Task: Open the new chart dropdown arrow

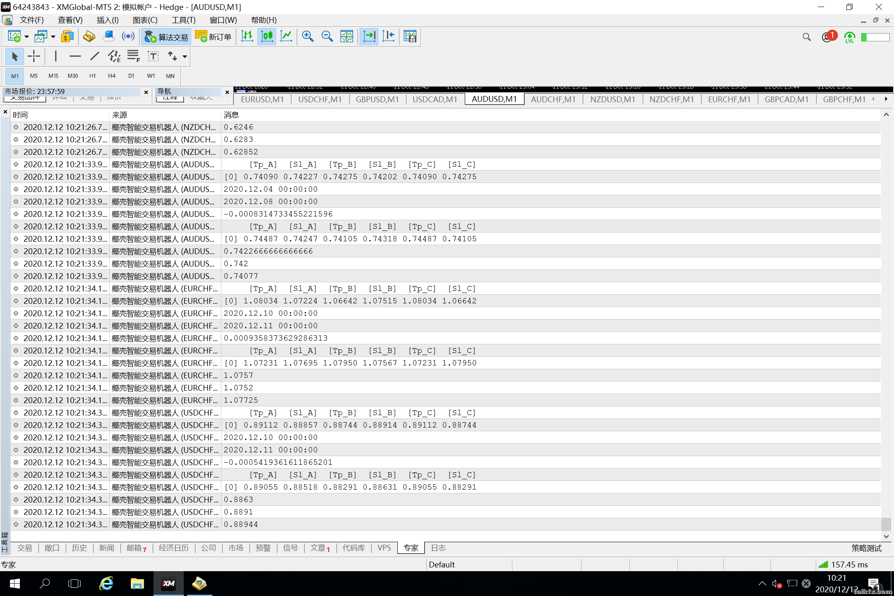Action: click(26, 37)
